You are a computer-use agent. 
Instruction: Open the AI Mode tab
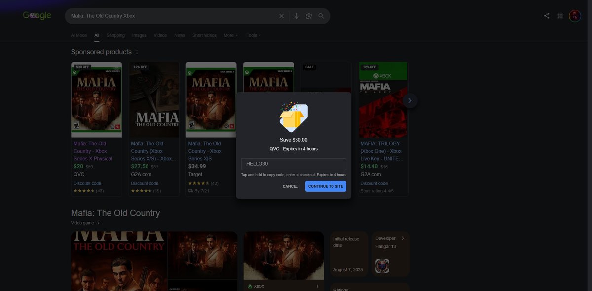[x=79, y=35]
